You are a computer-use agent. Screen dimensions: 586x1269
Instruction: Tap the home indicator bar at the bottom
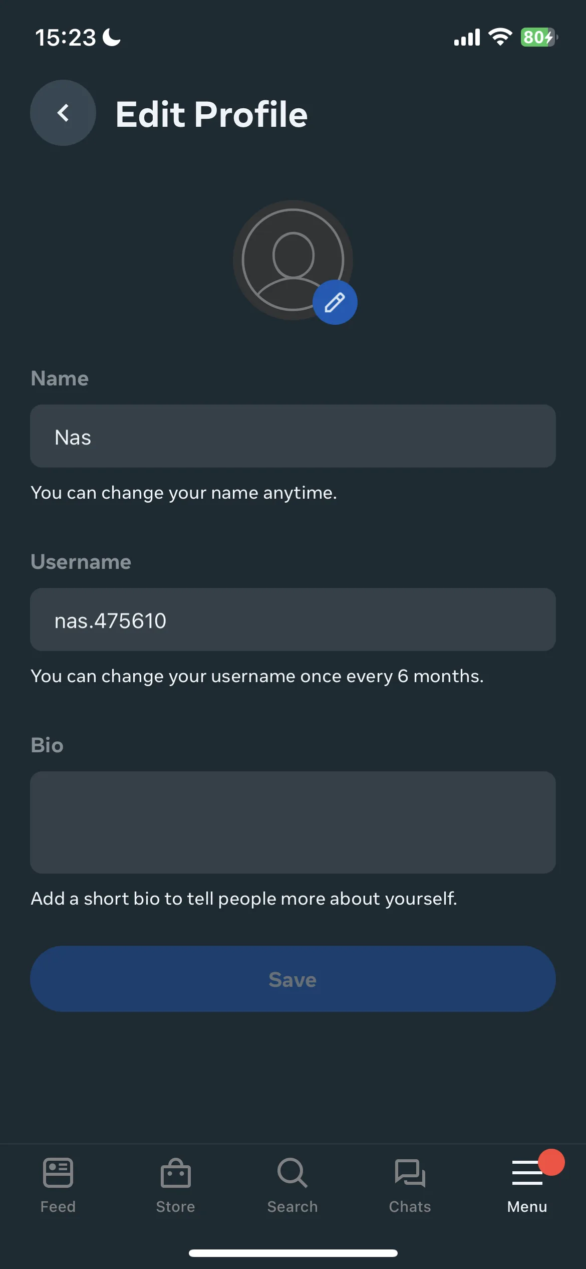tap(293, 1253)
